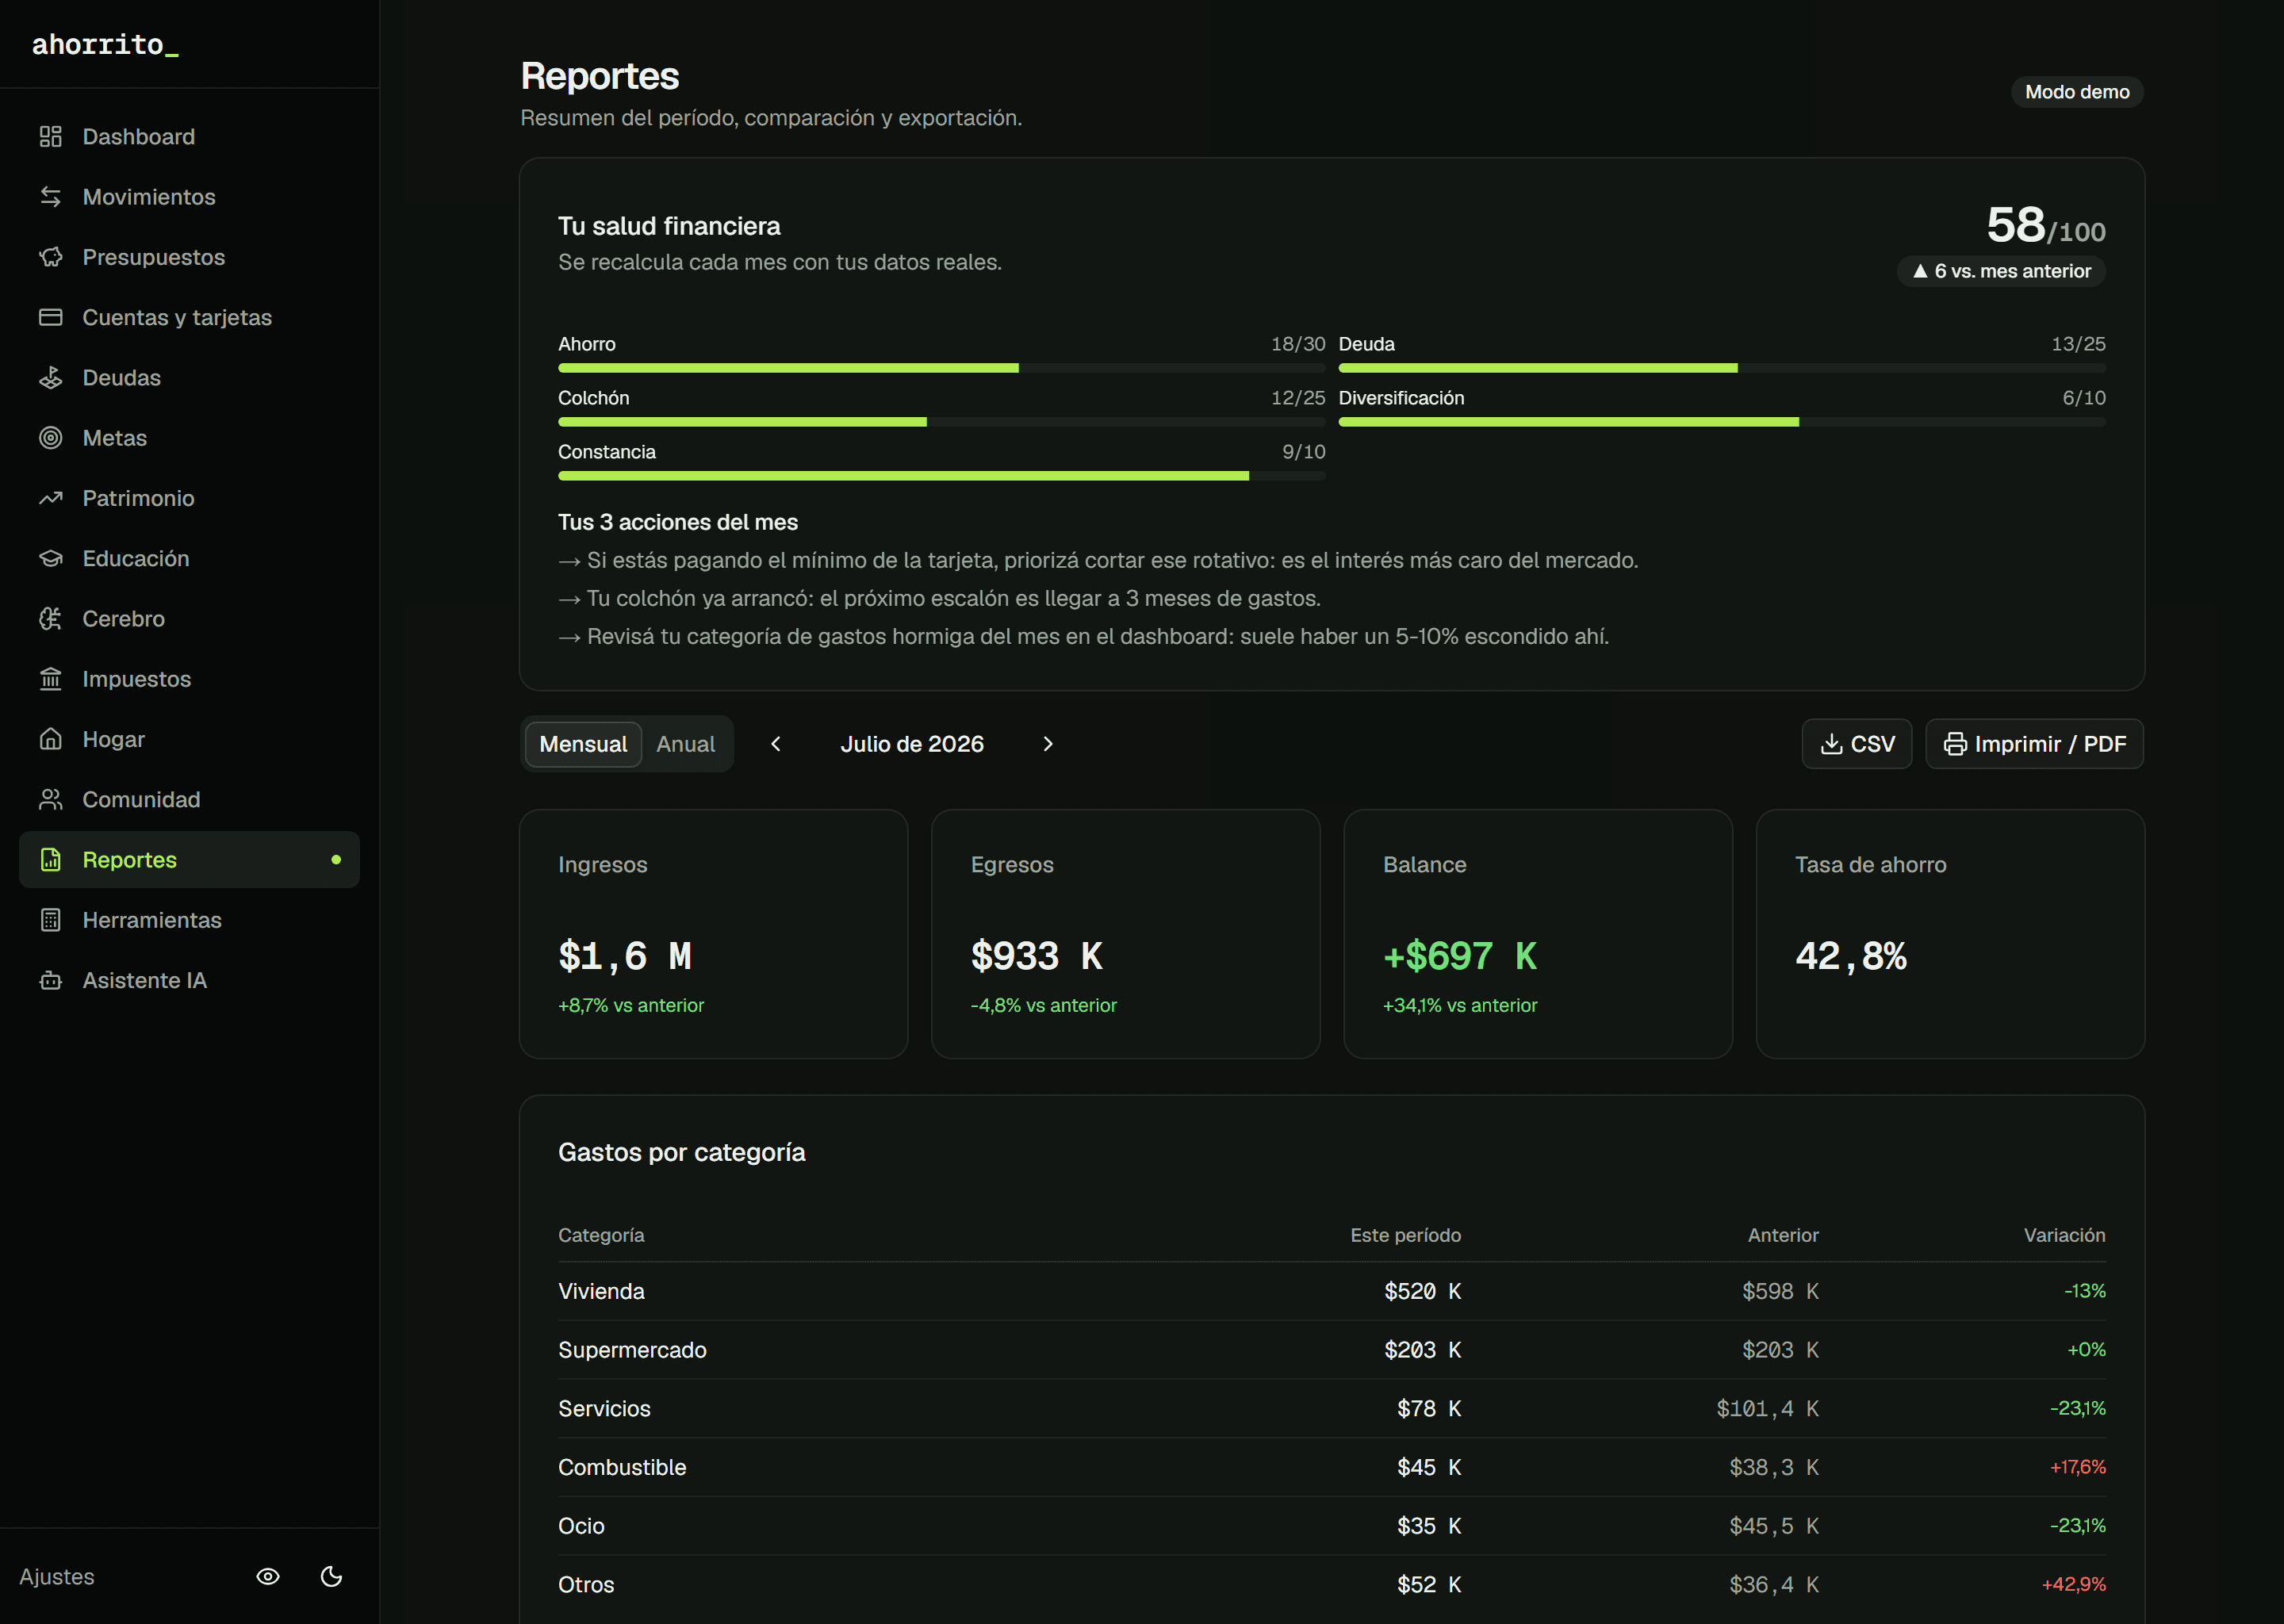Switch to the Anual period tab
The width and height of the screenshot is (2284, 1624).
tap(686, 744)
